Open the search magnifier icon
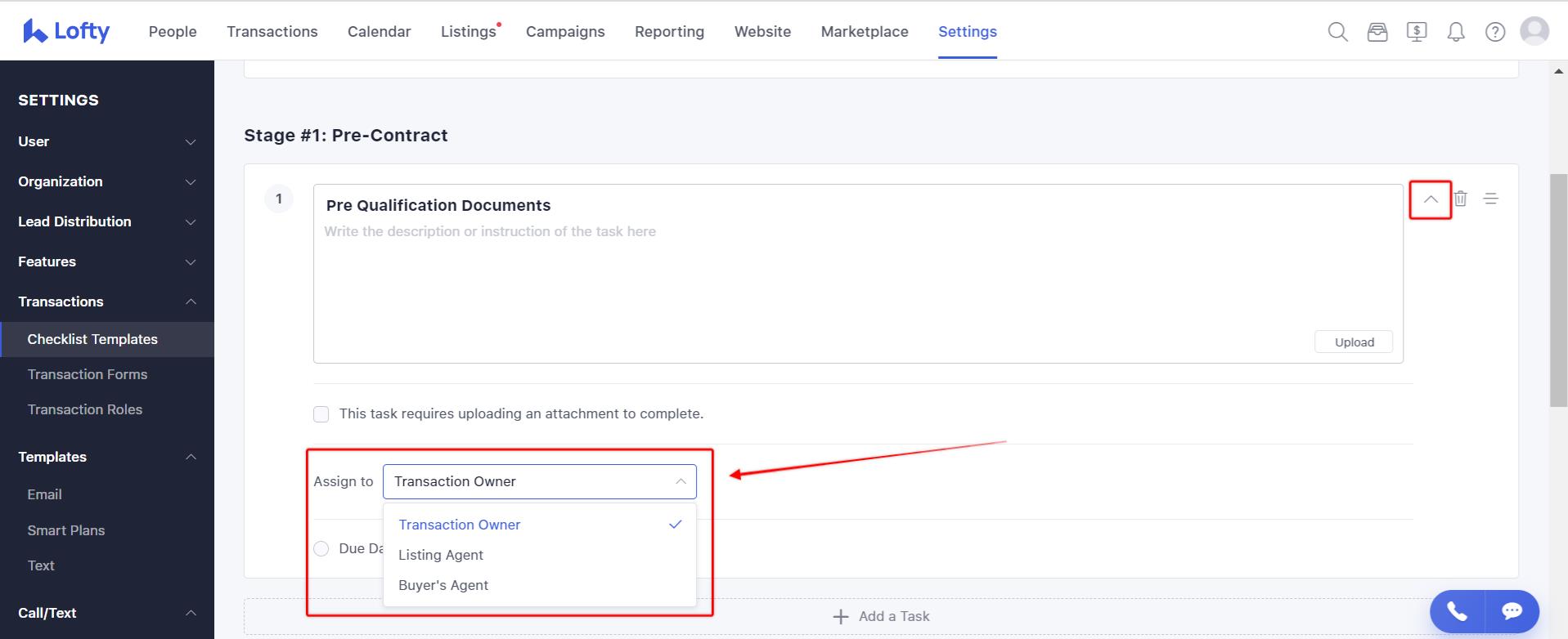The image size is (1568, 639). (1338, 32)
